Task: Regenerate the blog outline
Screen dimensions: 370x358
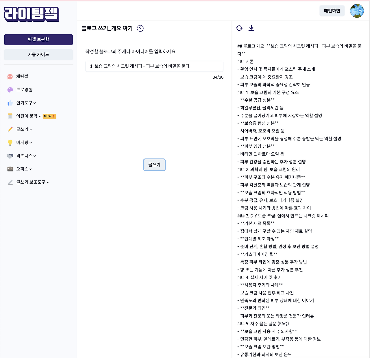Action: click(239, 28)
